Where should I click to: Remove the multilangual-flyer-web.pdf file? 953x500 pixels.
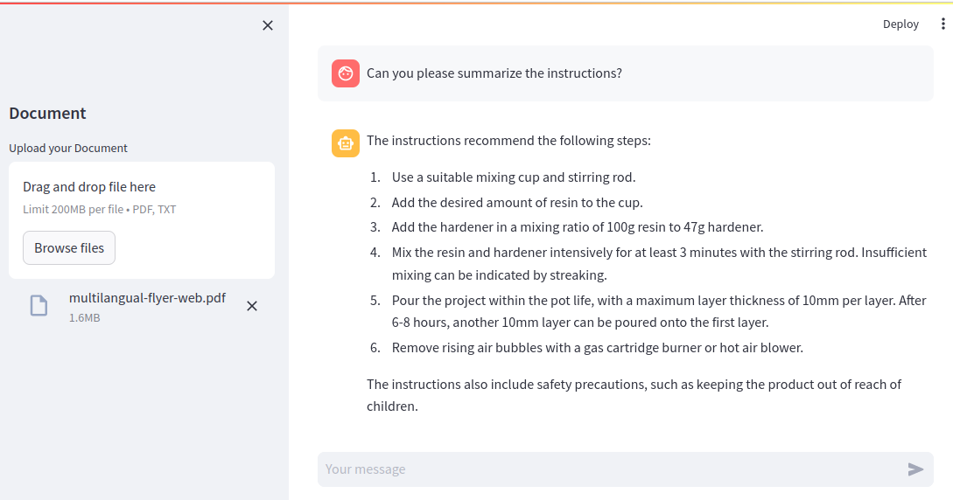pos(252,306)
